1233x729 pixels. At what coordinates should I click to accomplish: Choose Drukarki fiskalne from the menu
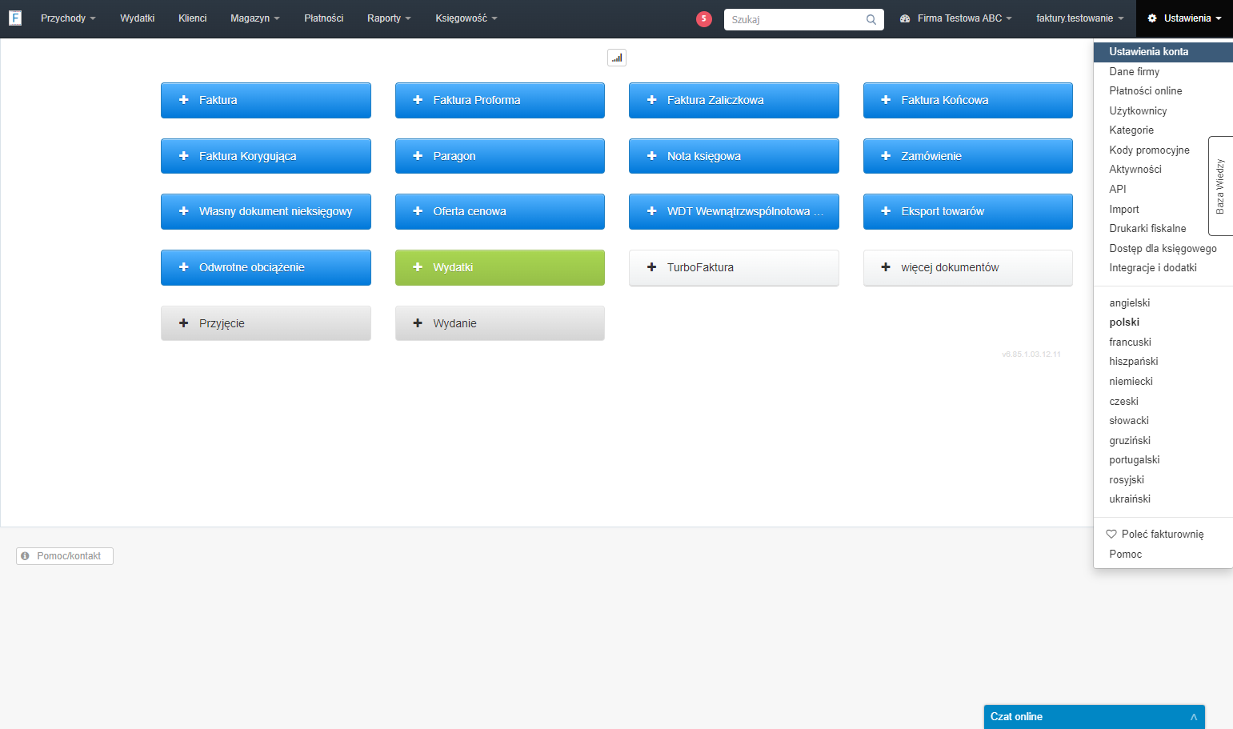1147,229
